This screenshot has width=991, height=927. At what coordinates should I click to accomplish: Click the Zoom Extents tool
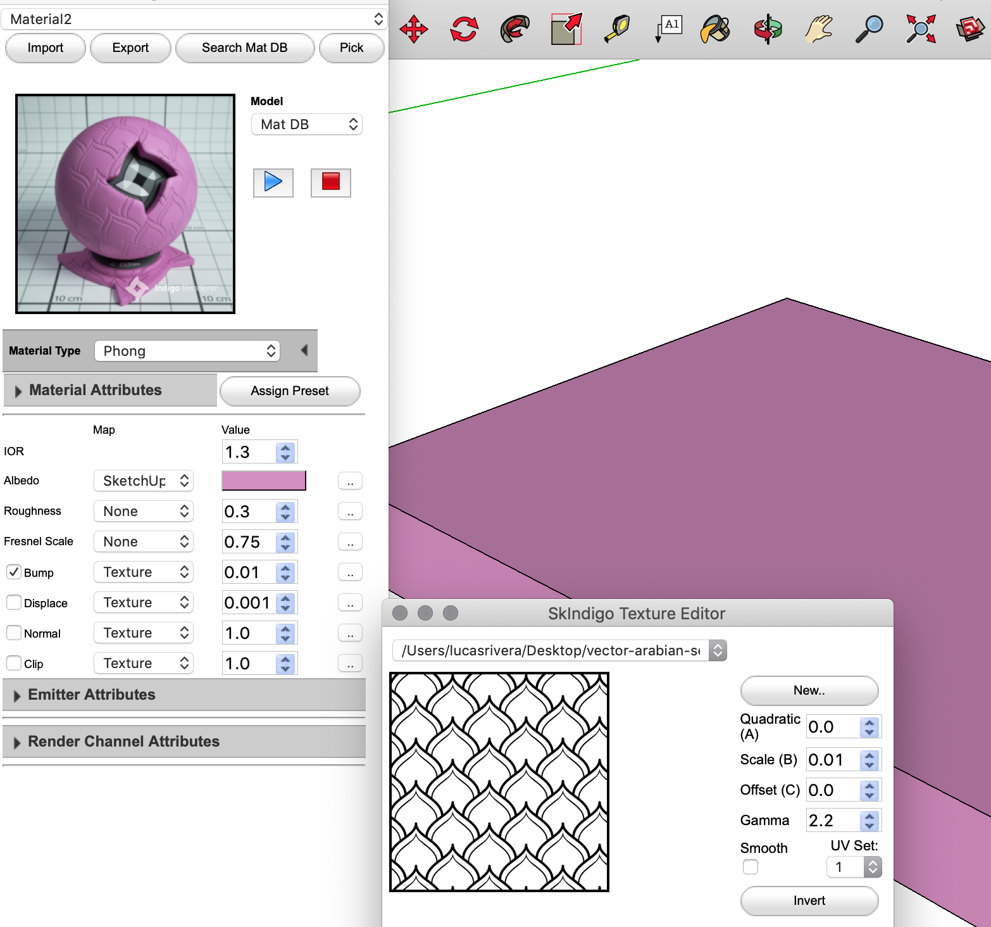[920, 29]
